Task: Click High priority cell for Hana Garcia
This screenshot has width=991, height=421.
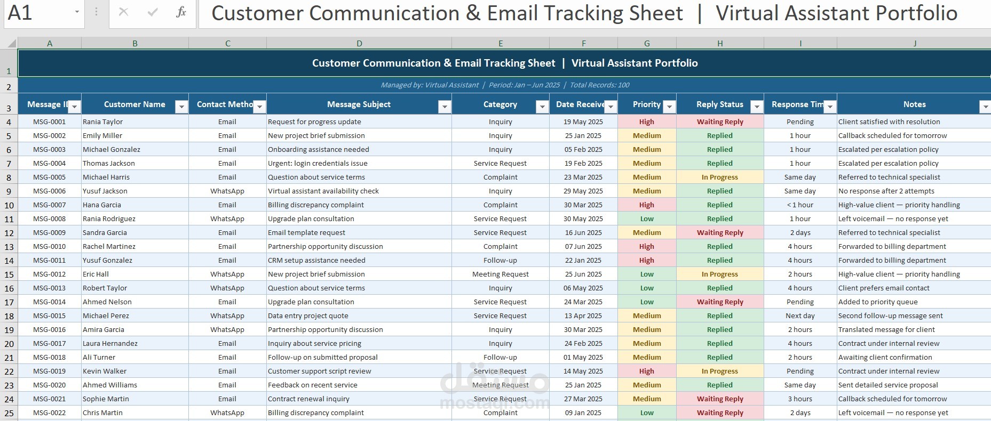Action: (647, 205)
